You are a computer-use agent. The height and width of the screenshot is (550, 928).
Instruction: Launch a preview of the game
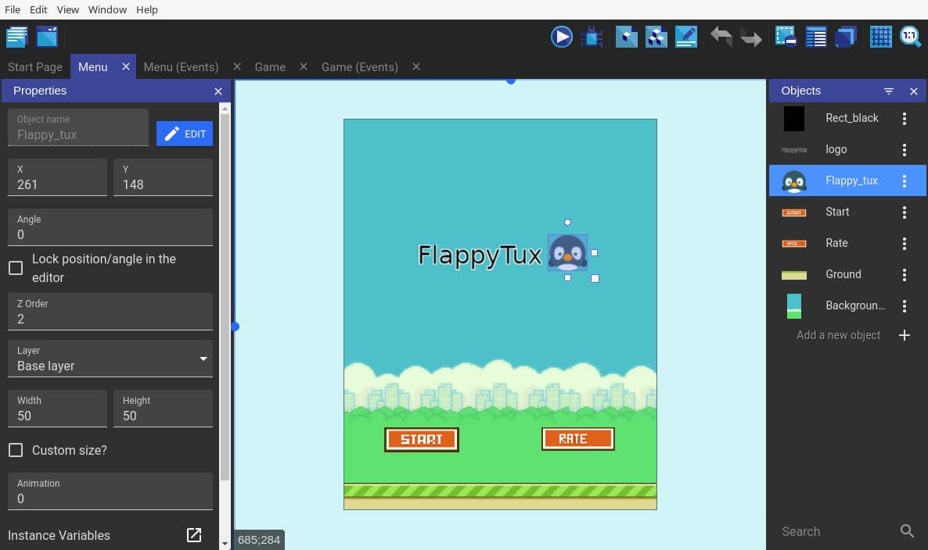562,36
